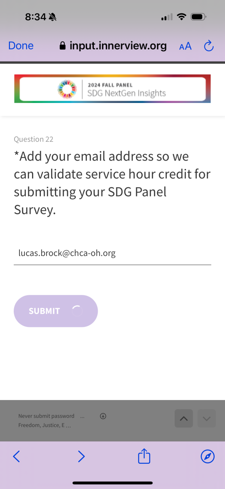
Task: Tap the silent bell icon in the status bar
Action: (53, 17)
